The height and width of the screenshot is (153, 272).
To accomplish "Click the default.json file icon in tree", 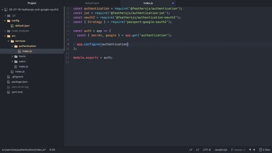I will point(12,26).
